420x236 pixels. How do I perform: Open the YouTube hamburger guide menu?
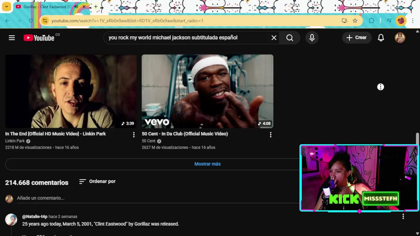[x=12, y=38]
